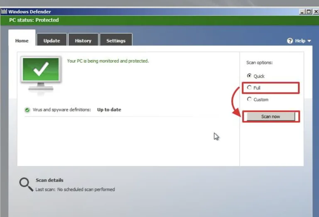Click the Help question mark icon
Image resolution: width=319 pixels, height=217 pixels.
point(290,41)
